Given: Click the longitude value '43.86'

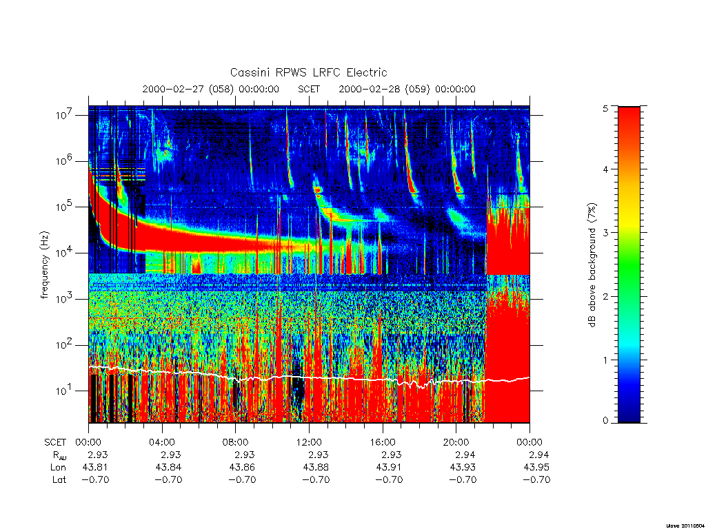Looking at the screenshot, I should coord(242,468).
